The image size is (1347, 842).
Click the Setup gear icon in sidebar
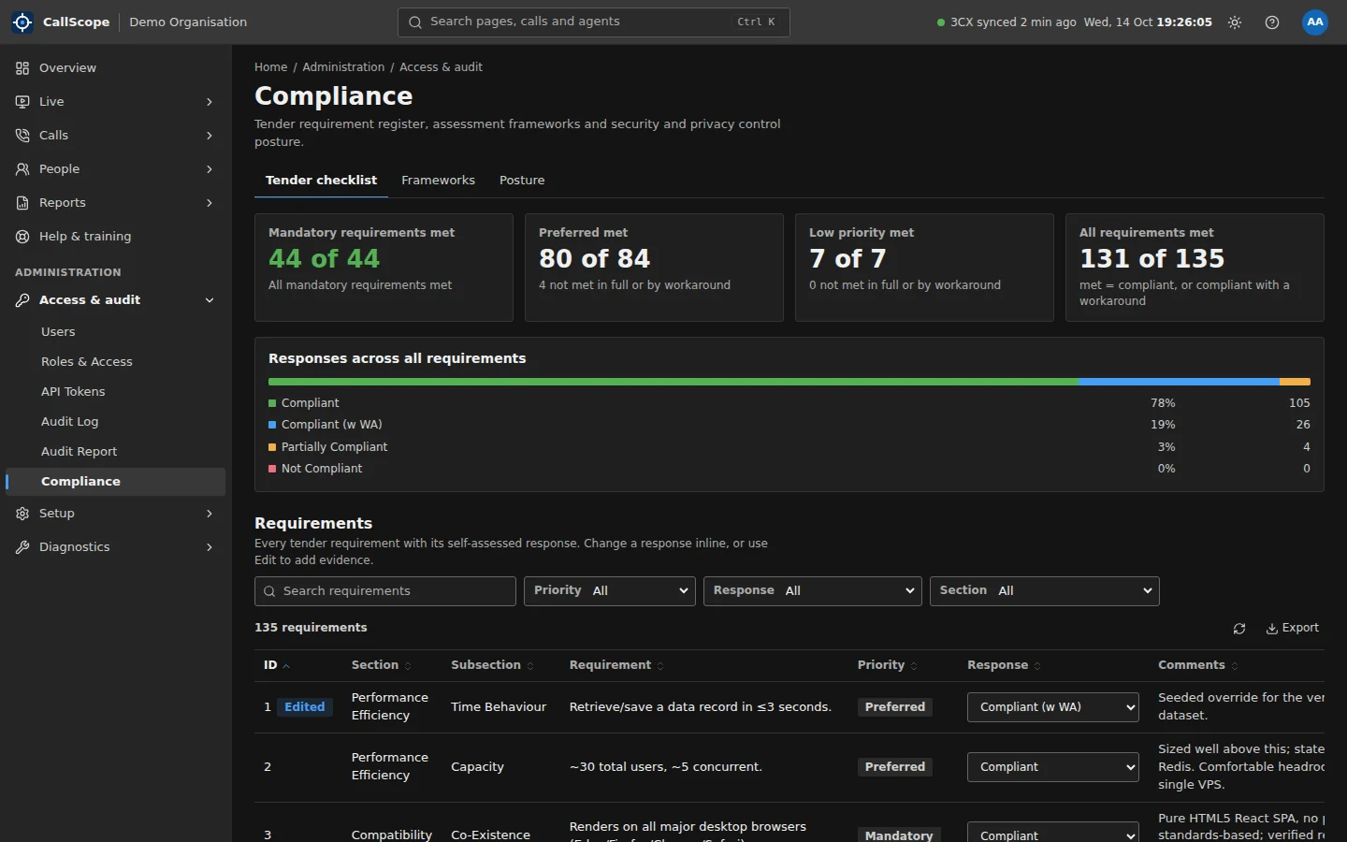coord(22,513)
